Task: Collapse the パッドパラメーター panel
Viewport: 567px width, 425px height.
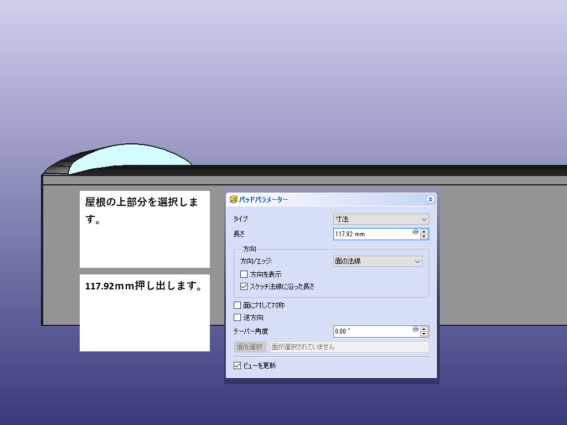Action: tap(430, 199)
